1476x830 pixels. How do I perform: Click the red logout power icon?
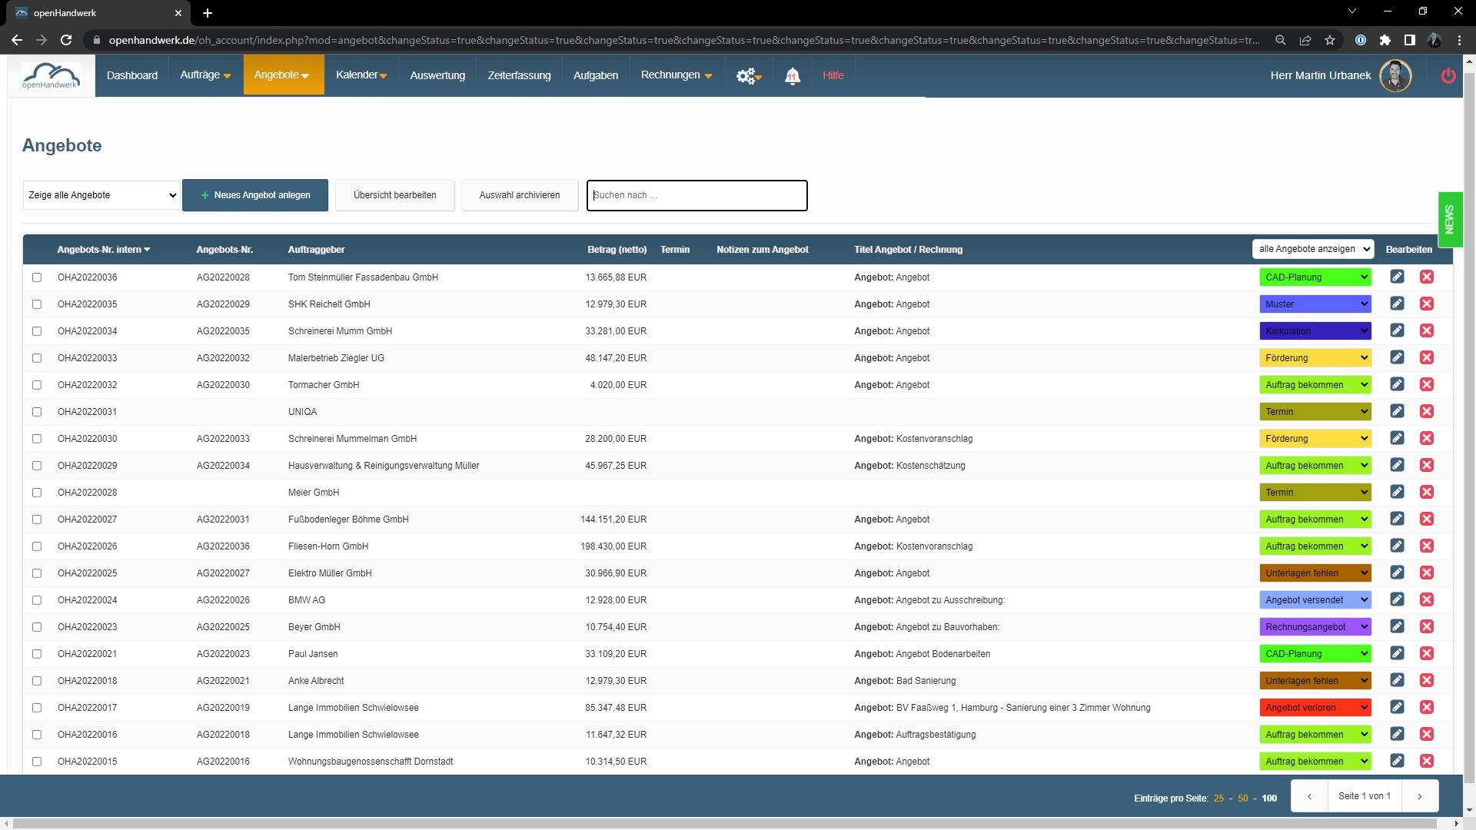coord(1448,75)
